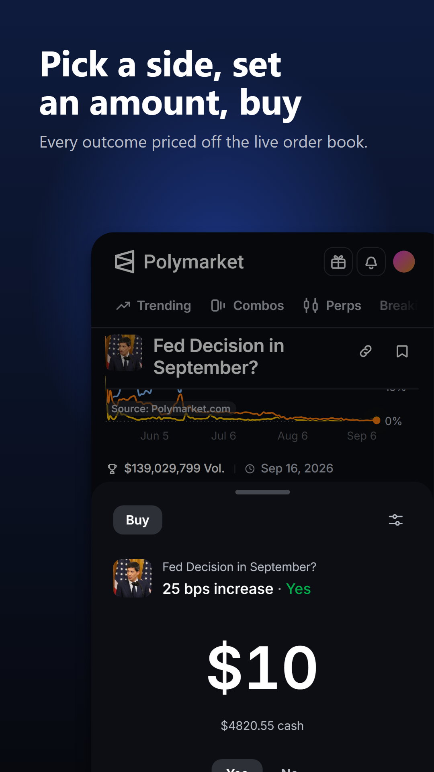Tap the bottom sheet drag handle
434x772 pixels.
click(x=262, y=492)
